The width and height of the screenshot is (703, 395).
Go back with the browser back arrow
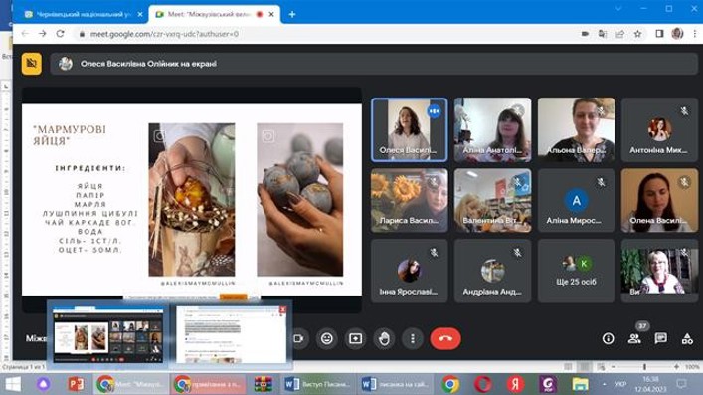click(x=25, y=34)
